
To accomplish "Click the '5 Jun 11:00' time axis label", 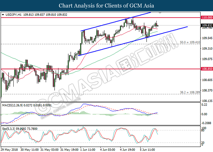I will tap(147, 150).
